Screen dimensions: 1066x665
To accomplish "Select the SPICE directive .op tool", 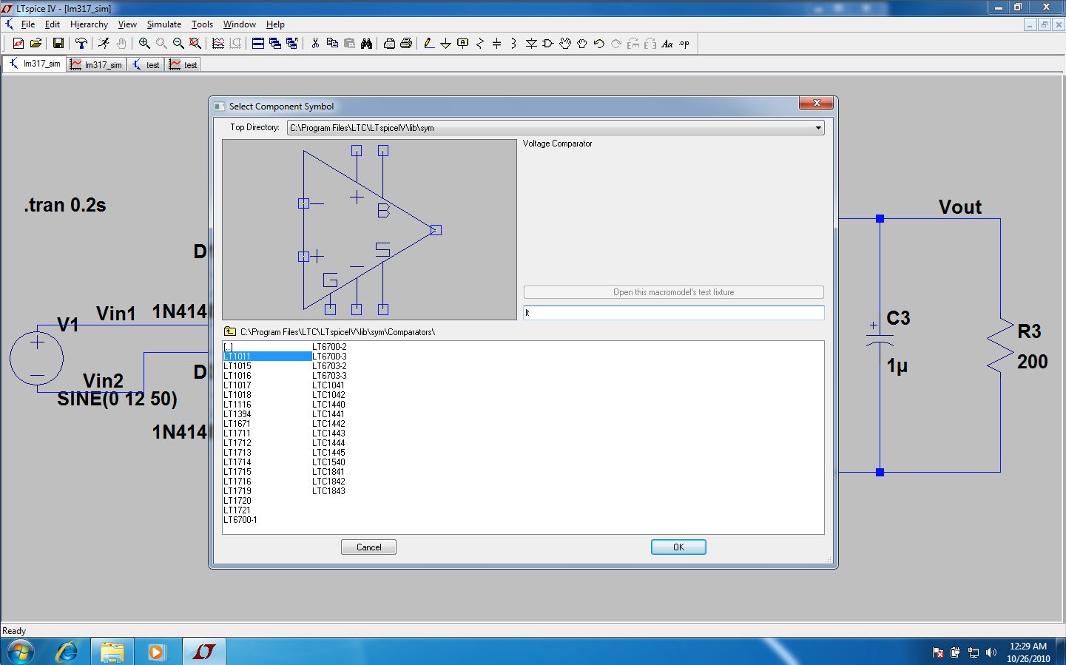I will pos(684,44).
